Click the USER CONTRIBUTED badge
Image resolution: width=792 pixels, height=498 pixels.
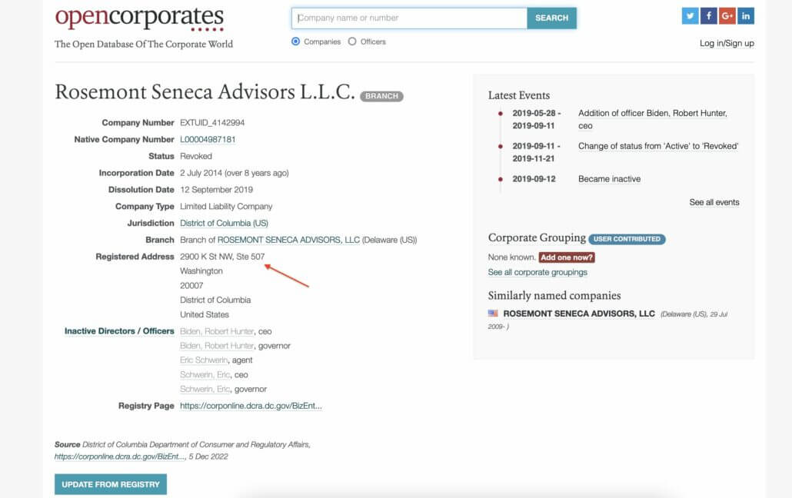point(627,239)
